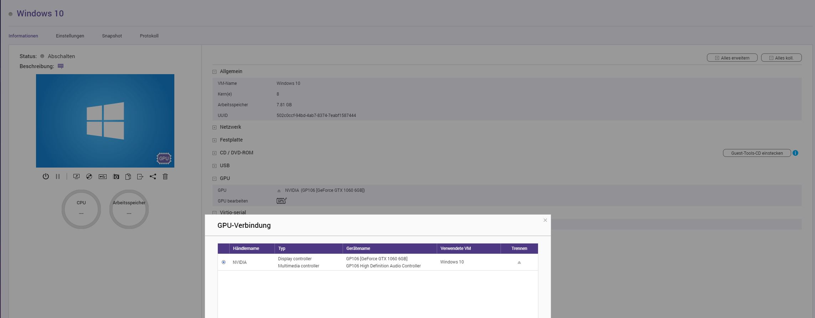The height and width of the screenshot is (318, 815).
Task: Click the Multimedia controller type cell
Action: coord(298,266)
